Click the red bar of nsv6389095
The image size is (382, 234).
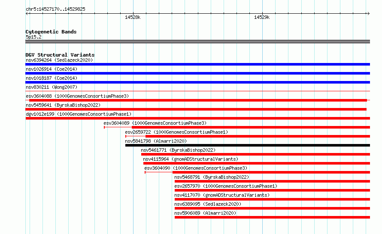(x=273, y=208)
